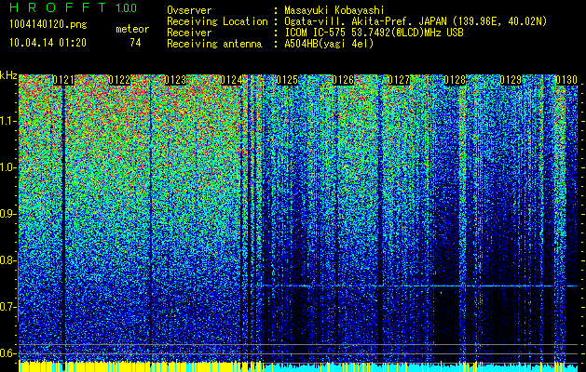This screenshot has height=372, width=586.
Task: Click the Receiving Location value text
Action: (416, 21)
